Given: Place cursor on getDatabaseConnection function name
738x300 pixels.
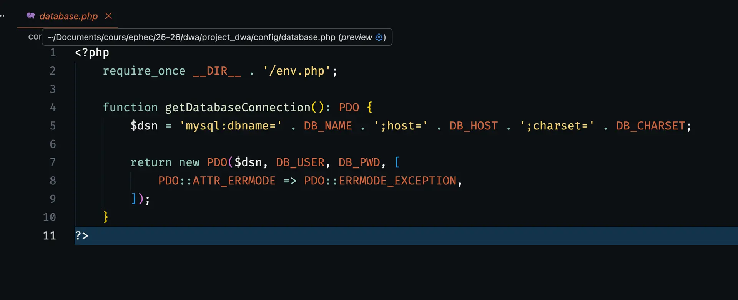Looking at the screenshot, I should (x=238, y=108).
